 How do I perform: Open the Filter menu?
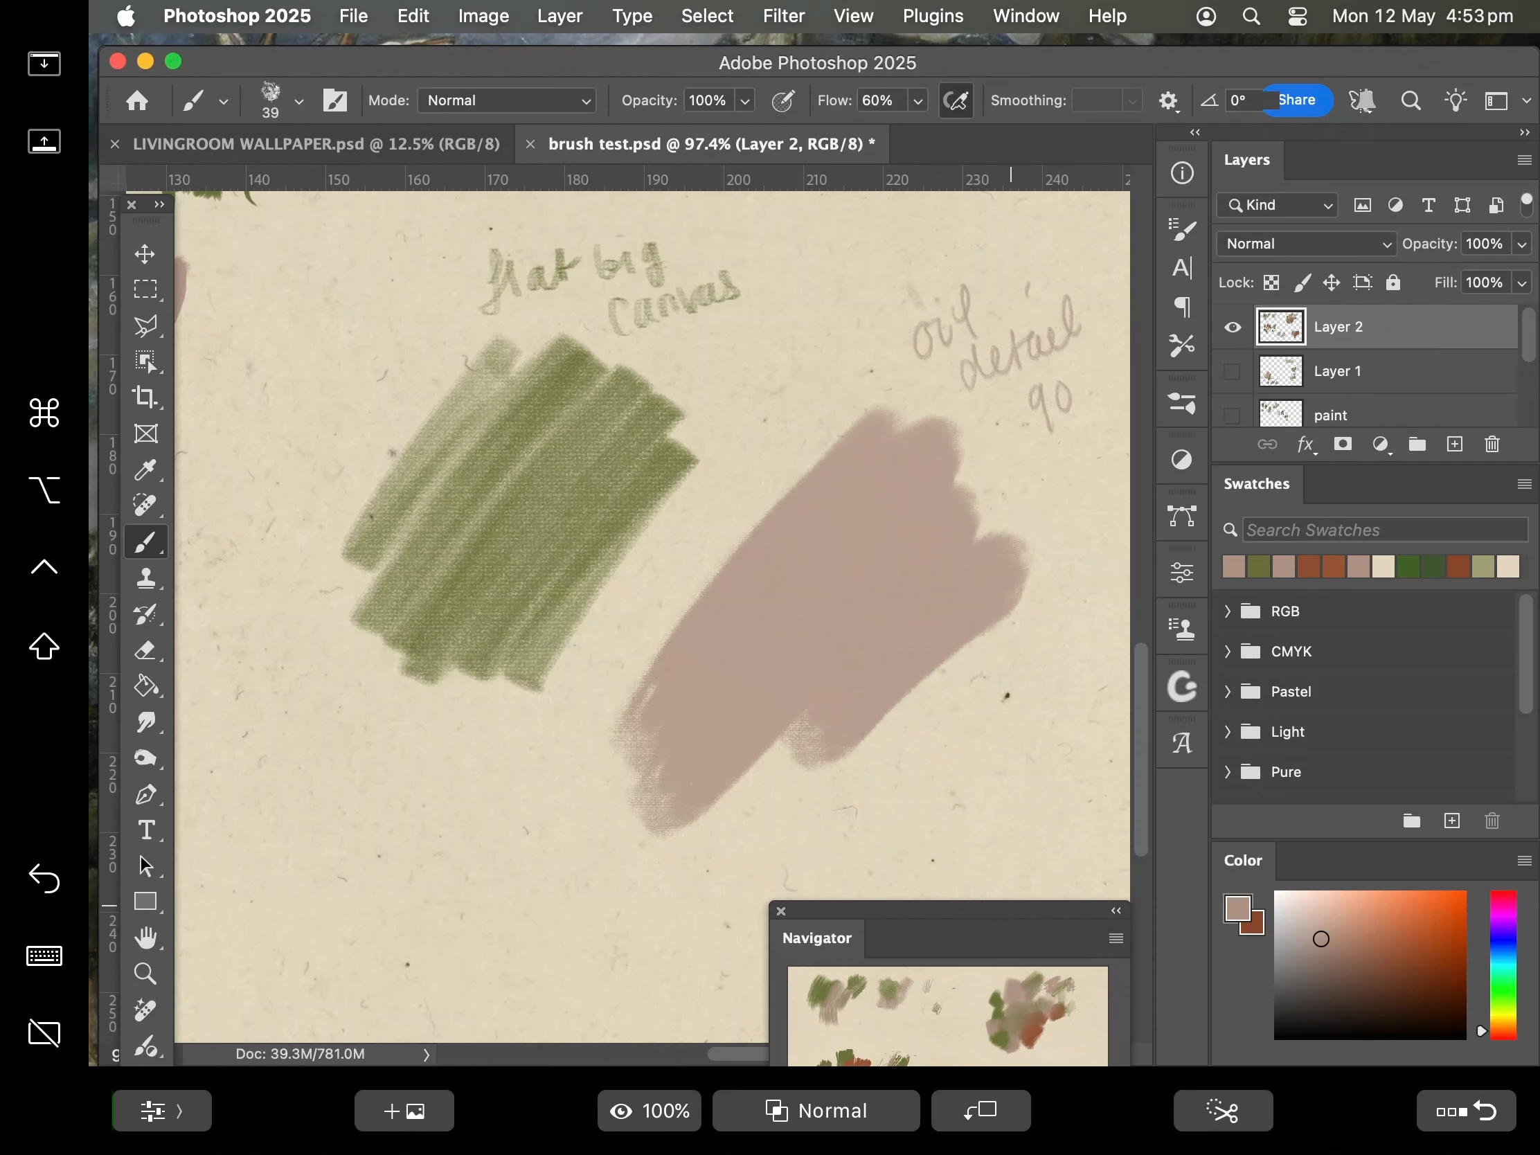pos(783,16)
